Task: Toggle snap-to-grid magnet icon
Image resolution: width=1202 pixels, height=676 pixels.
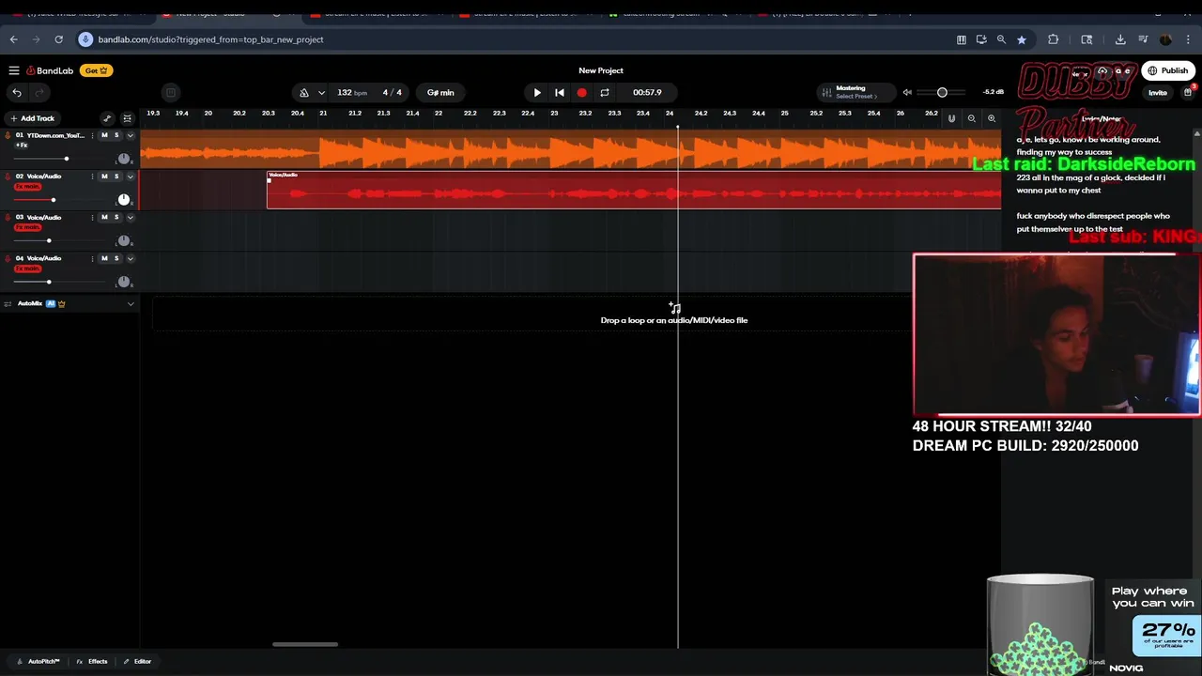Action: tap(951, 118)
